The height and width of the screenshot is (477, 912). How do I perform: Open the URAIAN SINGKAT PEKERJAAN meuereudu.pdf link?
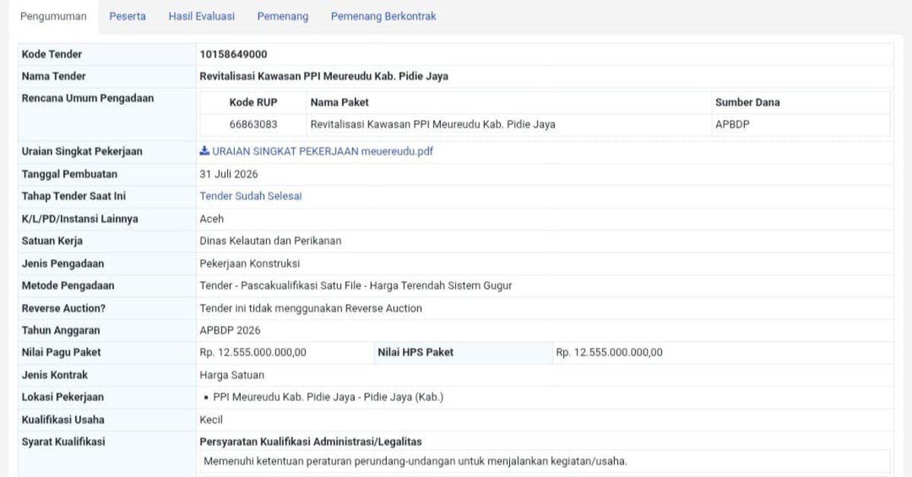coord(317,151)
